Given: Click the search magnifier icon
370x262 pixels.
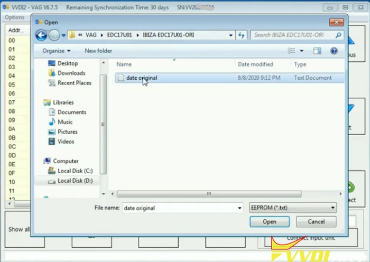Looking at the screenshot, I should pos(338,35).
